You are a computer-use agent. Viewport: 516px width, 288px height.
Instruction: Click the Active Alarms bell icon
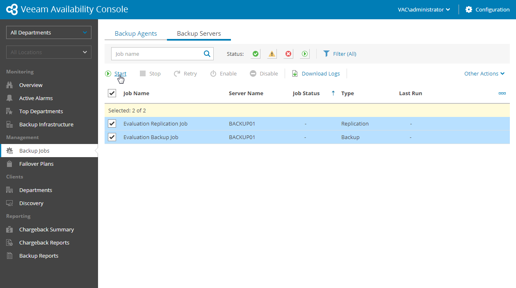9,98
